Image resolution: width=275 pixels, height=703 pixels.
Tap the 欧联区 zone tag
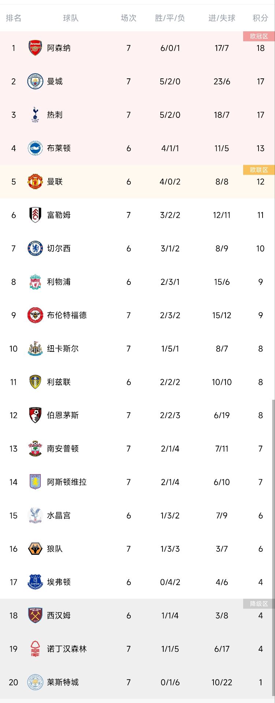click(259, 170)
